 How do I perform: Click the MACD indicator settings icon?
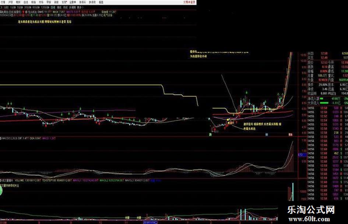tap(1, 138)
